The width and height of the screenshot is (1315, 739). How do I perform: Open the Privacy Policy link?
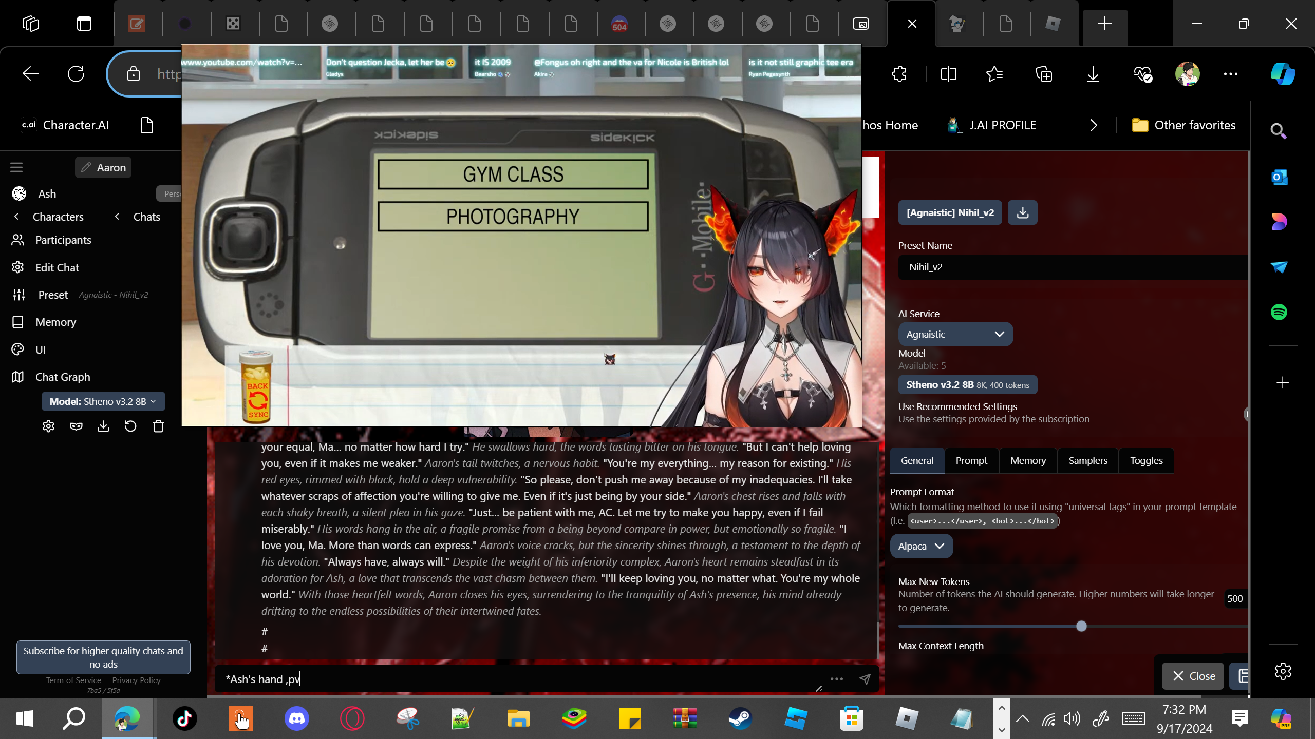point(136,680)
